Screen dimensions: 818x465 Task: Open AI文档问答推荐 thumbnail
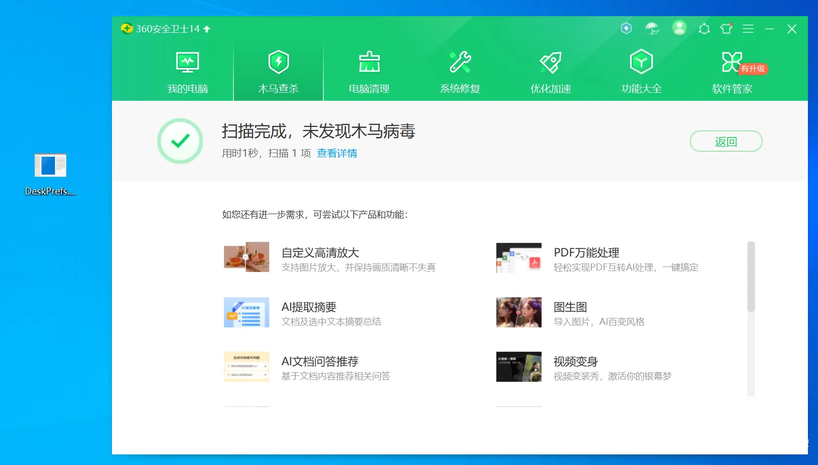[x=247, y=367]
